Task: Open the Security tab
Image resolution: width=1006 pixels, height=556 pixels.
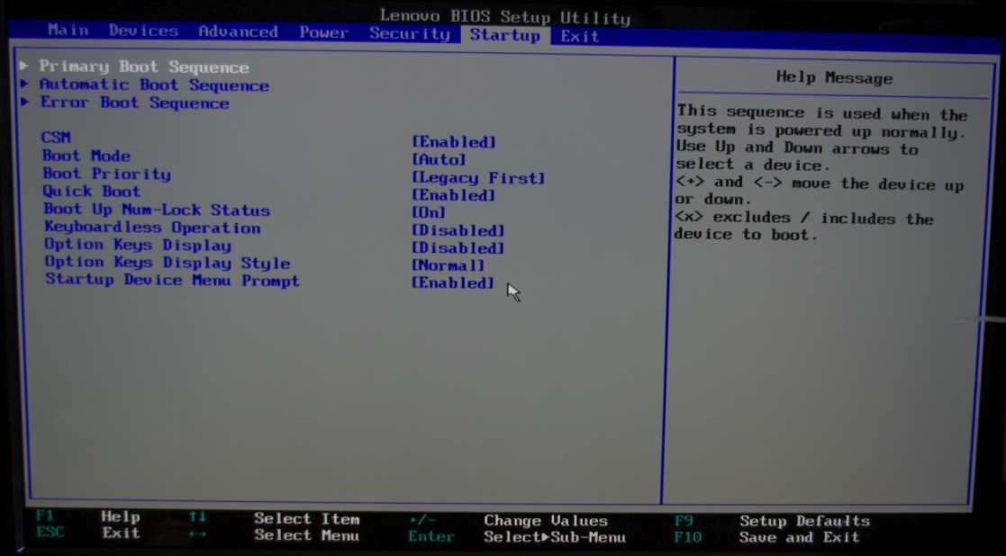Action: tap(409, 33)
